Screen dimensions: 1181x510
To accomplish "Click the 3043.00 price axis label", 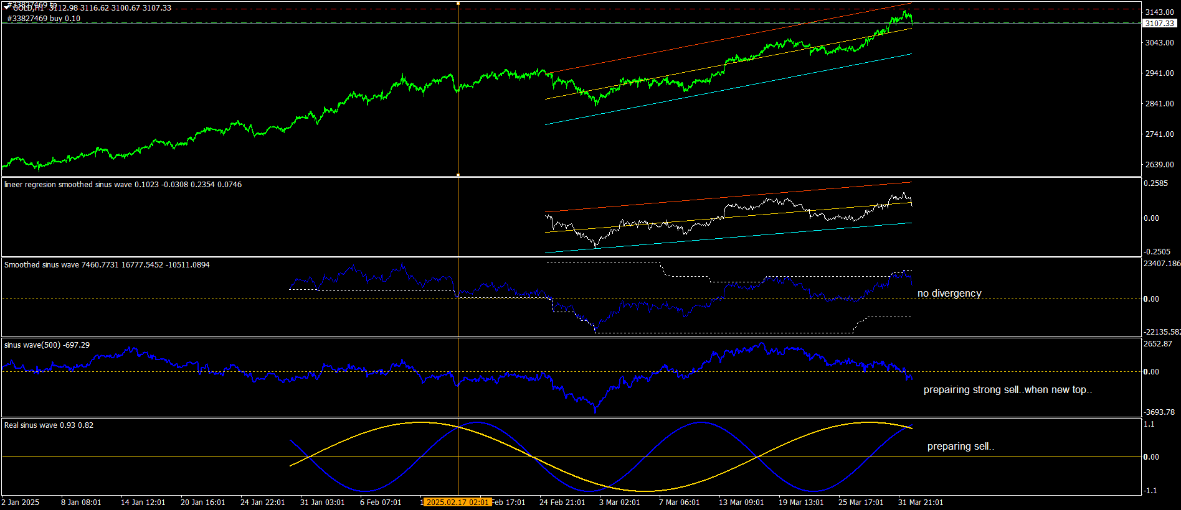I will click(1159, 43).
